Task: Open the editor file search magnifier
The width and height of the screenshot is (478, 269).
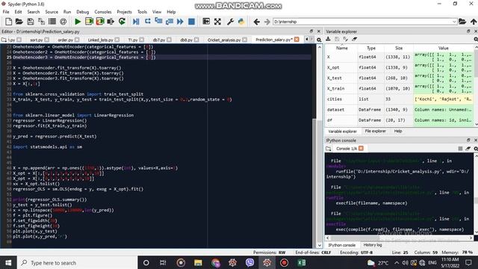Action: point(319,40)
